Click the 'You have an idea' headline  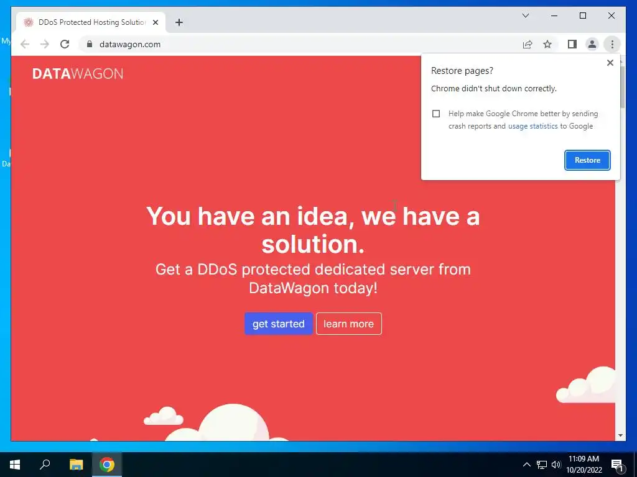313,230
